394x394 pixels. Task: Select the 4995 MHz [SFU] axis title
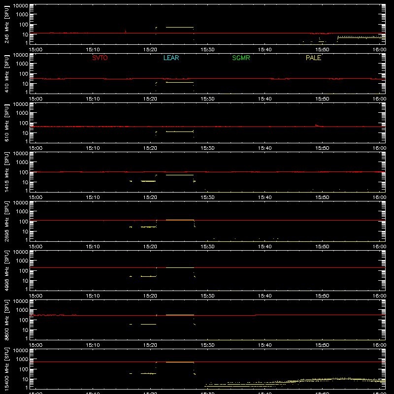[x=6, y=270]
